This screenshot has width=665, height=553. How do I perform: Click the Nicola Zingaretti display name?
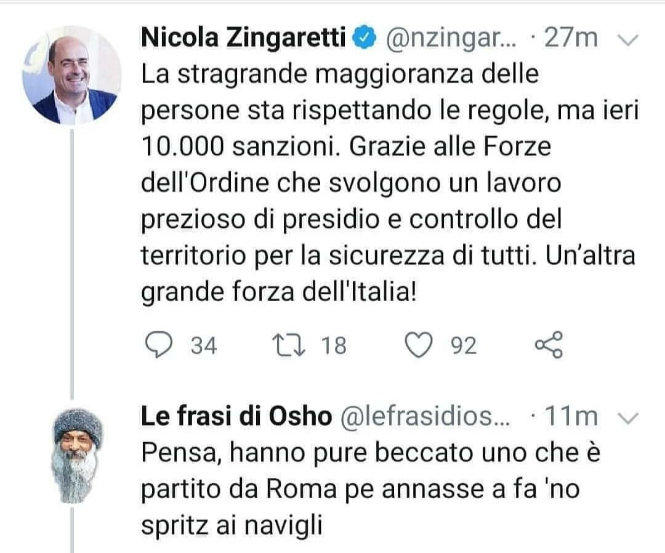pyautogui.click(x=243, y=38)
